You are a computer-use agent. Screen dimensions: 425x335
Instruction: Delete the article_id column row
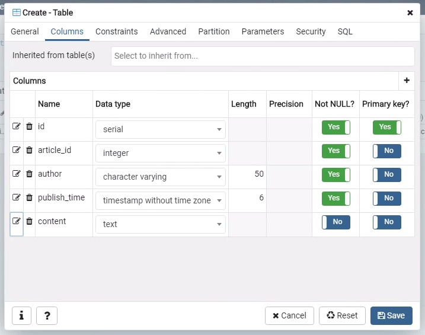[x=29, y=151]
